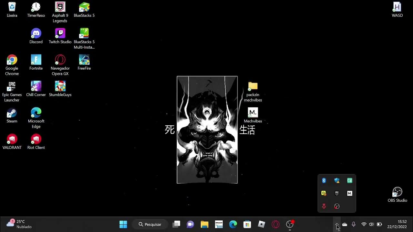Viewport: 413px width, 232px height.
Task: Select the VALORANT desktop shortcut
Action: point(12,142)
